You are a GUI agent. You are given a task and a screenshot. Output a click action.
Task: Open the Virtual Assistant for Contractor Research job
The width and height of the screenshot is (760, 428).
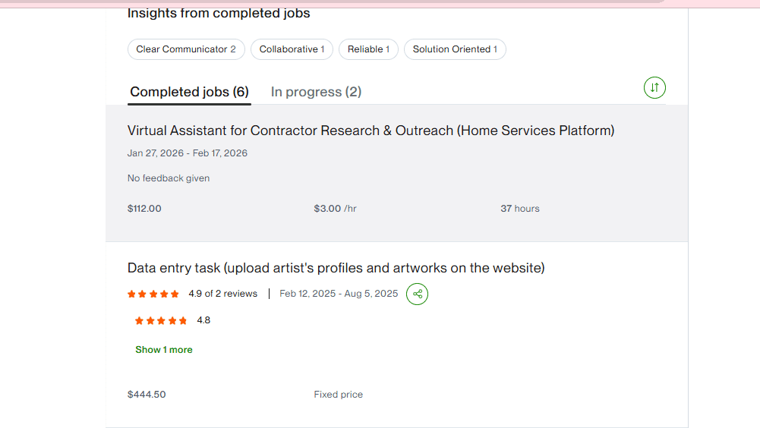click(371, 131)
